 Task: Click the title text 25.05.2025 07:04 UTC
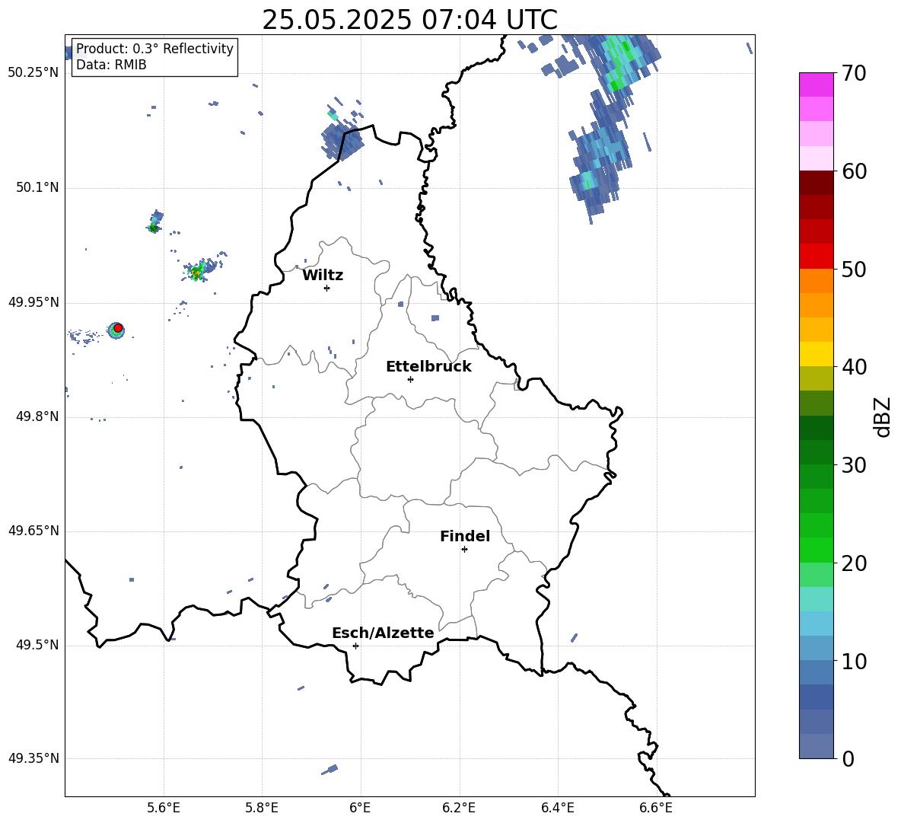[409, 20]
